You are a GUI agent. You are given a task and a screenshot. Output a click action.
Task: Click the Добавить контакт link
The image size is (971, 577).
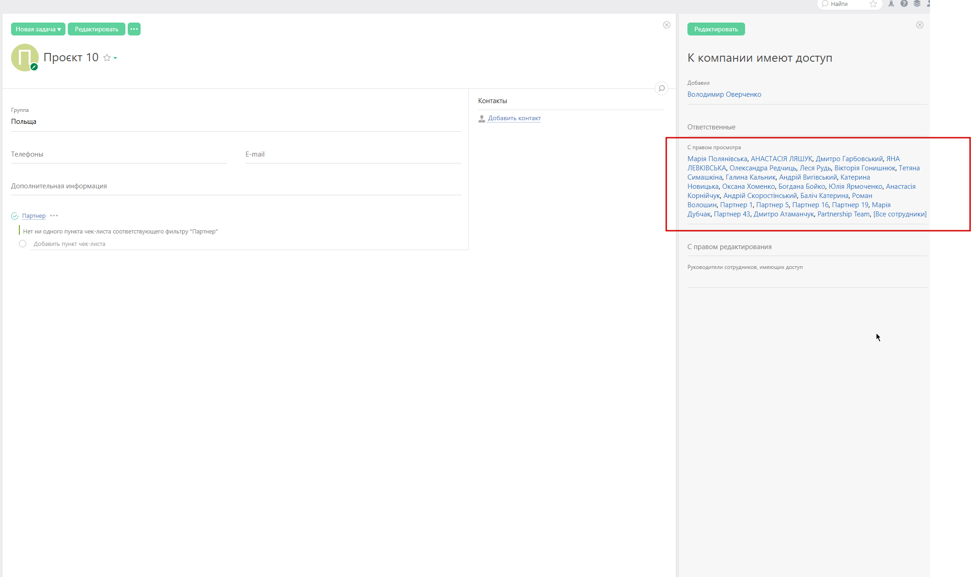(514, 118)
